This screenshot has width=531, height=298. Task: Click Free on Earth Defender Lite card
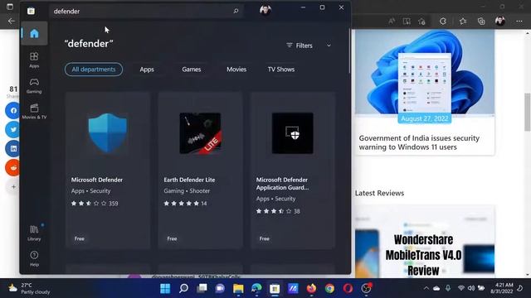click(x=172, y=238)
